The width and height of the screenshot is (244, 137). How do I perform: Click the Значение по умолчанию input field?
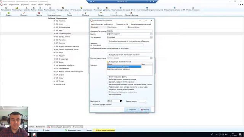tap(125, 45)
